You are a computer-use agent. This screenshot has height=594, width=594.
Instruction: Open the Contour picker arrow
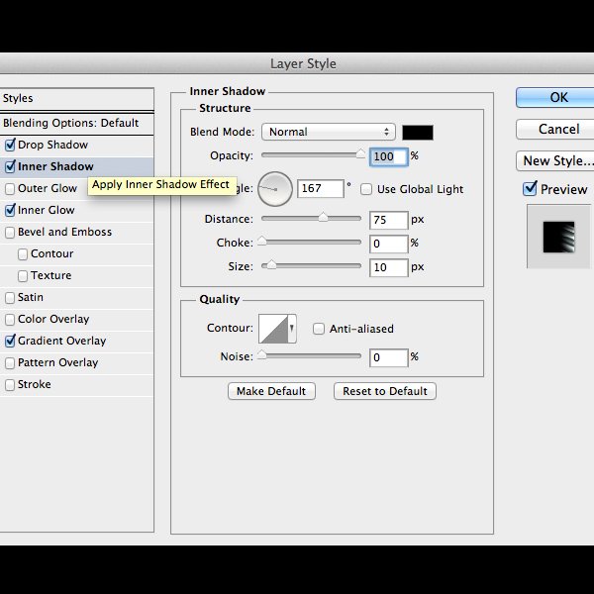292,329
